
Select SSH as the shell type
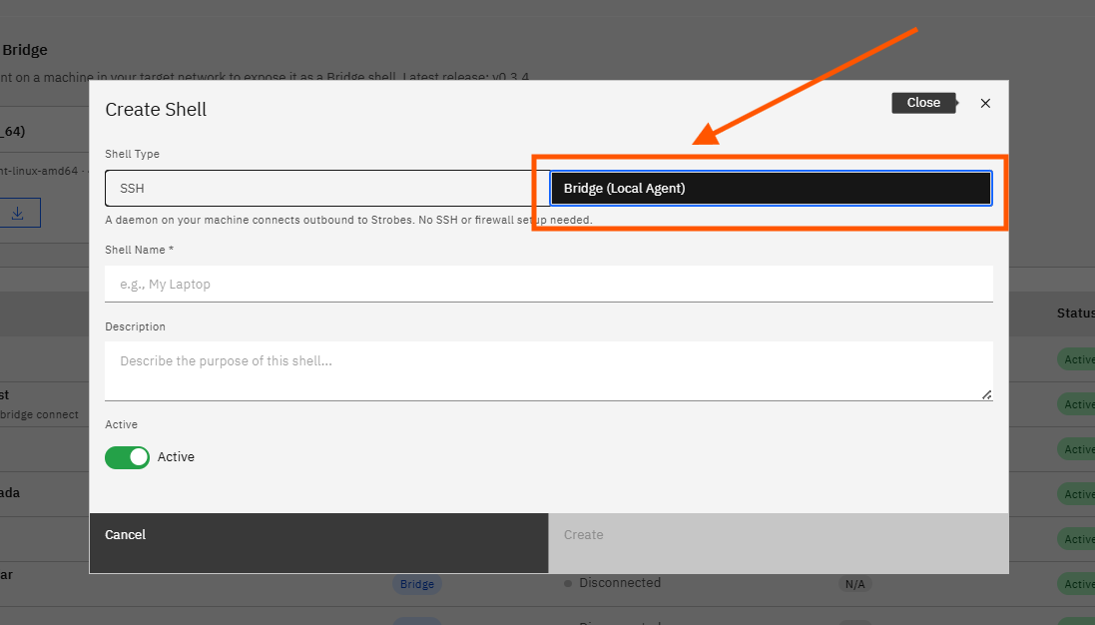tap(326, 189)
